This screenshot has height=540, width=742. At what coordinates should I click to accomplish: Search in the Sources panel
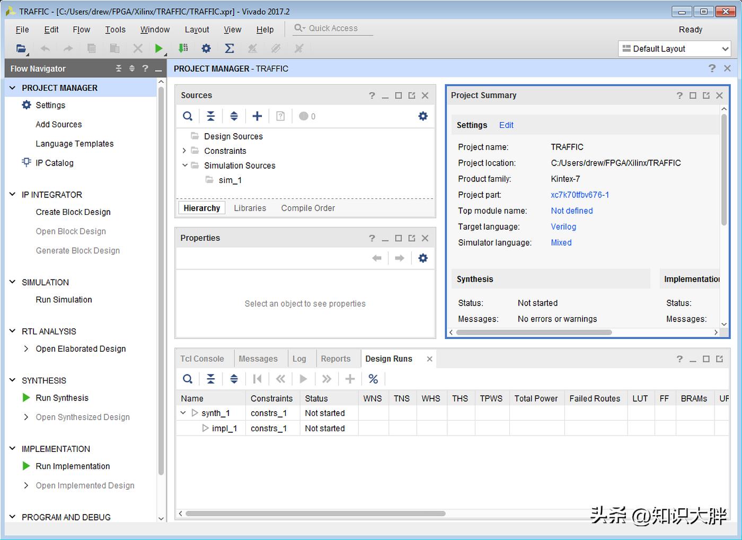[188, 116]
